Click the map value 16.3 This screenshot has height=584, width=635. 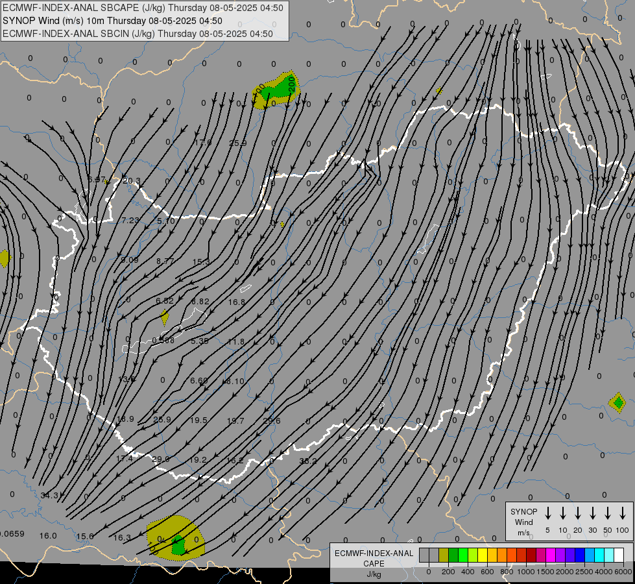pos(122,537)
